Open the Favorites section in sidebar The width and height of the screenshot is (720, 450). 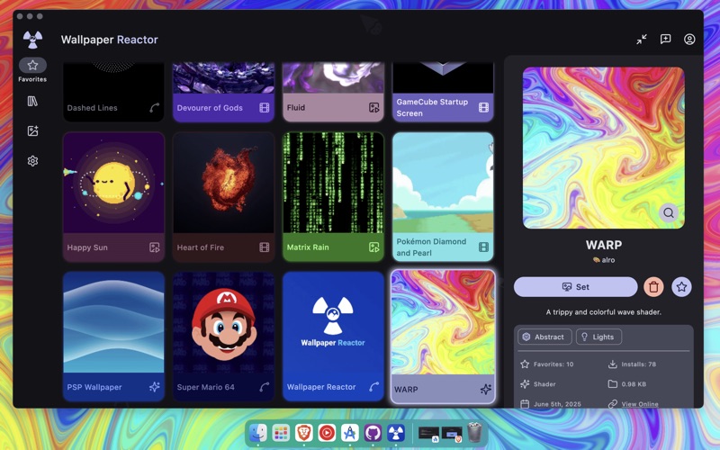click(x=32, y=70)
